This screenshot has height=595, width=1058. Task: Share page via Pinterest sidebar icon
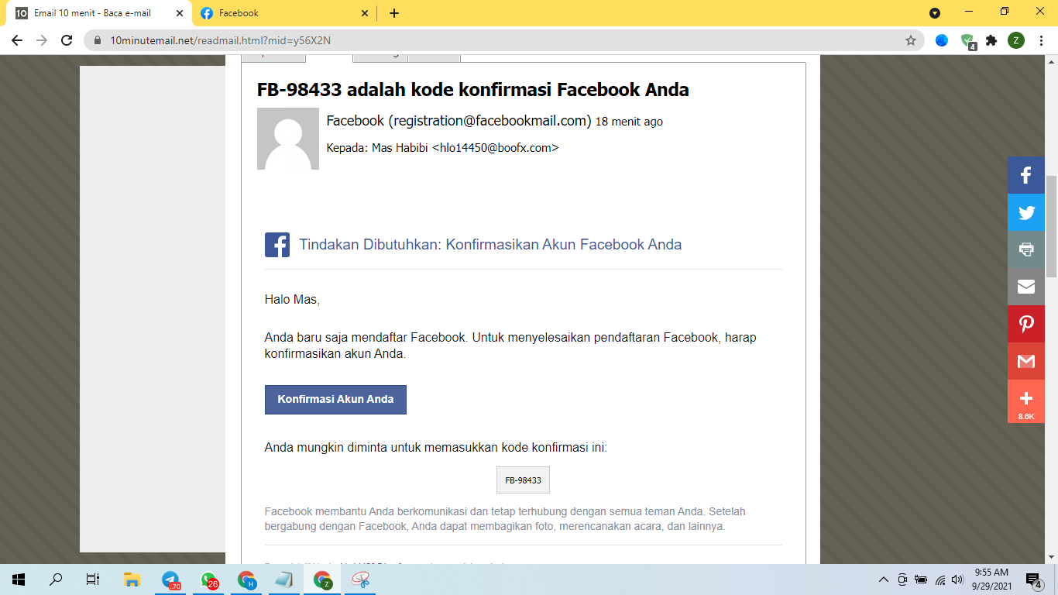point(1026,324)
